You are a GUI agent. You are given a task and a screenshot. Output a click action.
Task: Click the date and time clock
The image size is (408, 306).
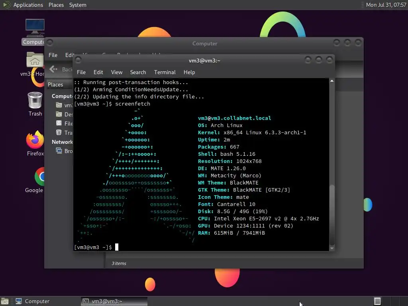[386, 5]
